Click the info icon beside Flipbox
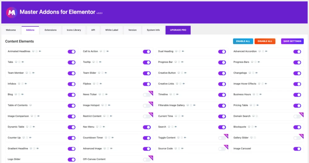Screen dimensions: 309x163 tap(98, 84)
